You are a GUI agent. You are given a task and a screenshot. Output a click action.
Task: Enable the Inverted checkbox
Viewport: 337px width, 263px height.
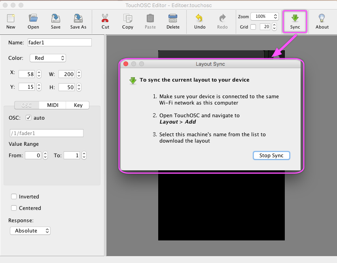(14, 196)
